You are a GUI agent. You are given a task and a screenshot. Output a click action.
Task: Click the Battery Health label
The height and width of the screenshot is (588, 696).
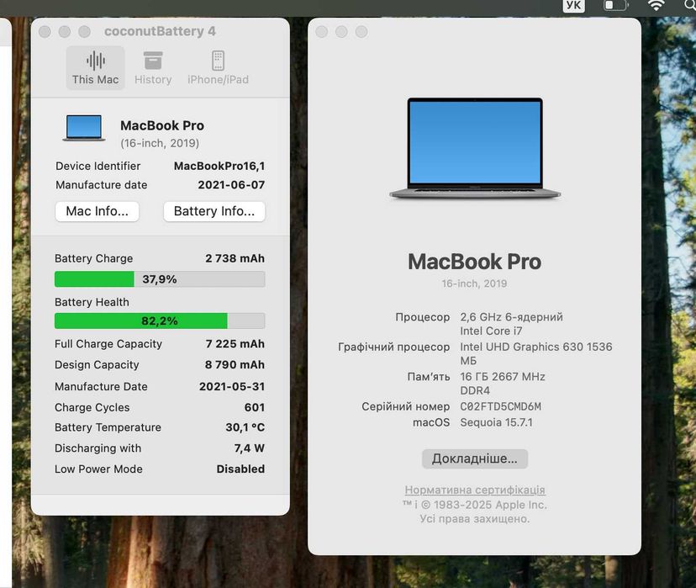pos(92,302)
